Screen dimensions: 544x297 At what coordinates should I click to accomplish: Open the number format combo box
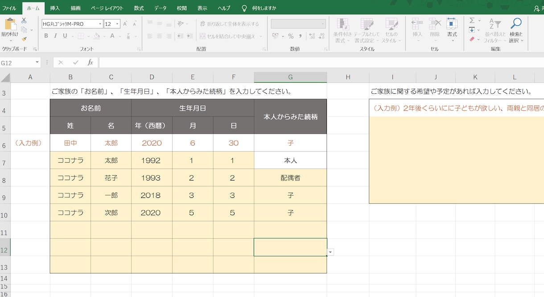click(x=298, y=24)
